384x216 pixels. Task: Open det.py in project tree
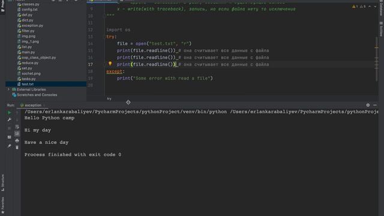[x=27, y=15]
